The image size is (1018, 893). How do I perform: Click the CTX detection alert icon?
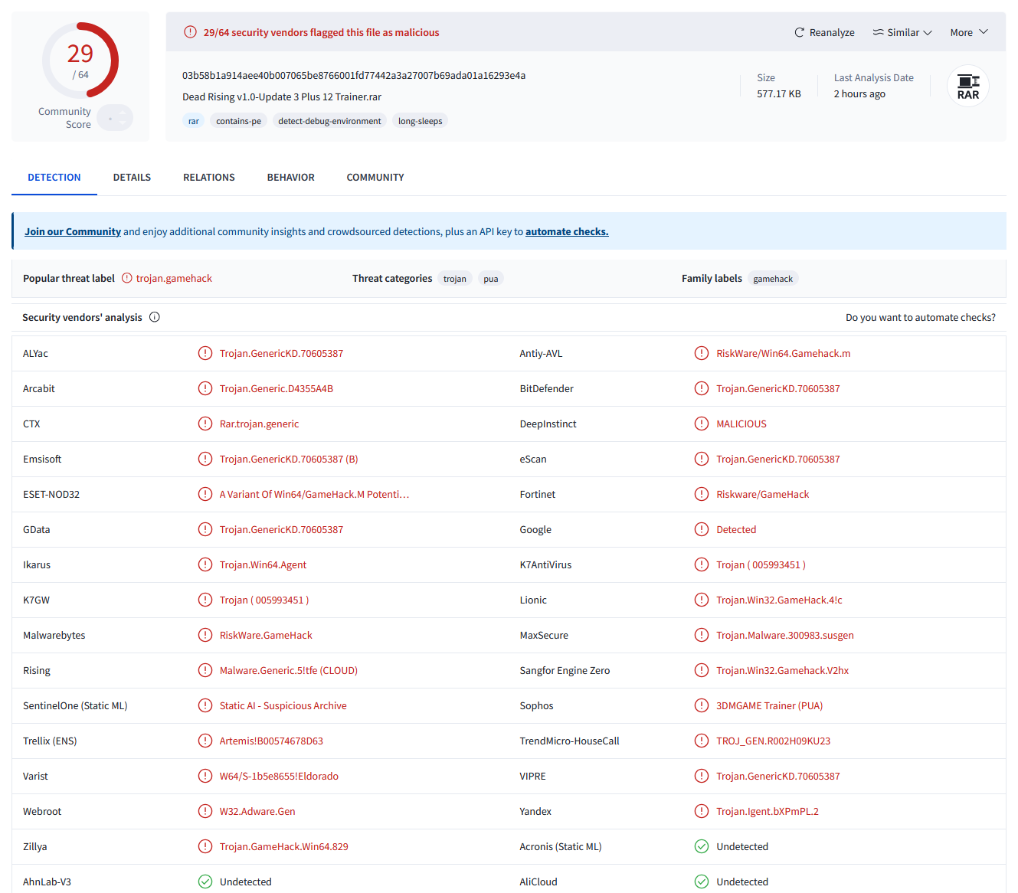pos(205,424)
